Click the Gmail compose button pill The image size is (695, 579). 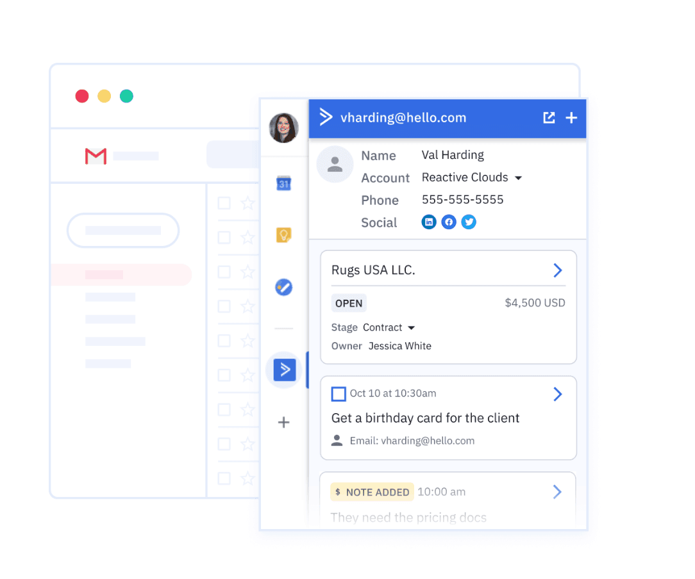click(x=122, y=230)
